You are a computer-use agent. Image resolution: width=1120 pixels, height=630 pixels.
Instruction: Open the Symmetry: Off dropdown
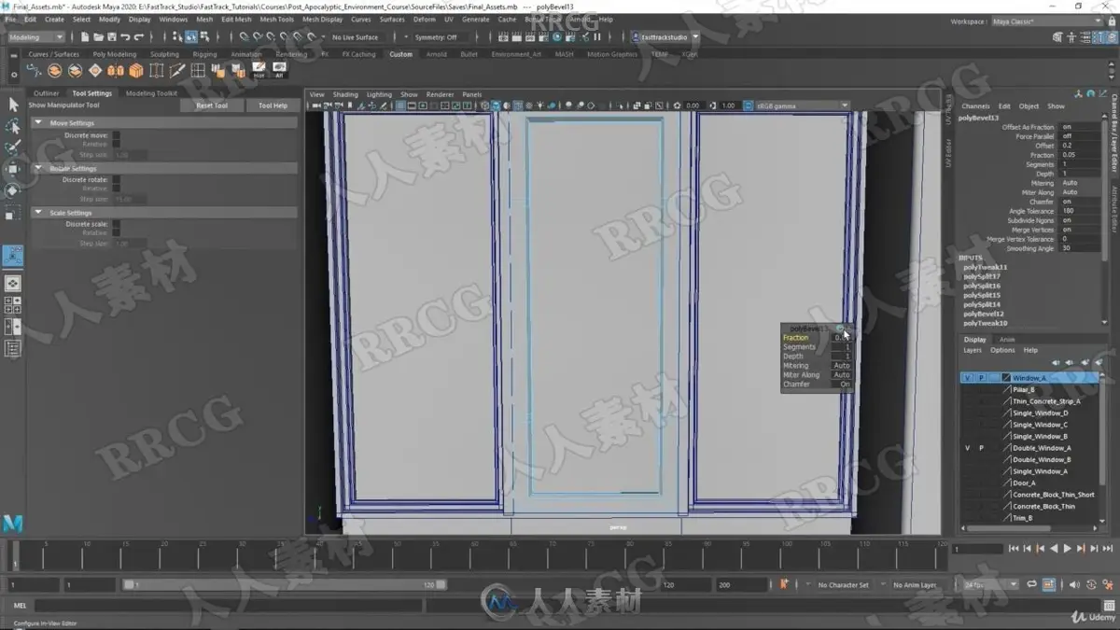[441, 37]
